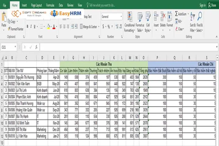The image size is (219, 146).
Task: Select column P header
Action: (x=157, y=58)
